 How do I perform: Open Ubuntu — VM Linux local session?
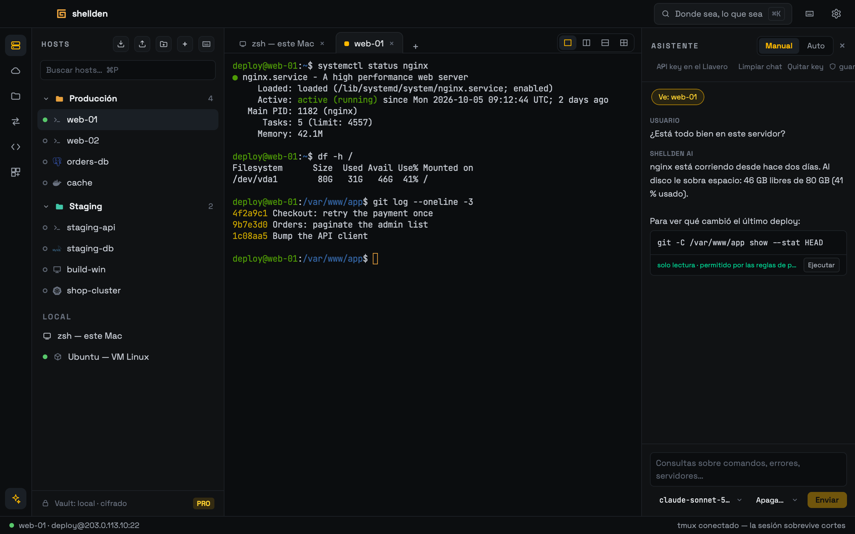tap(128, 357)
